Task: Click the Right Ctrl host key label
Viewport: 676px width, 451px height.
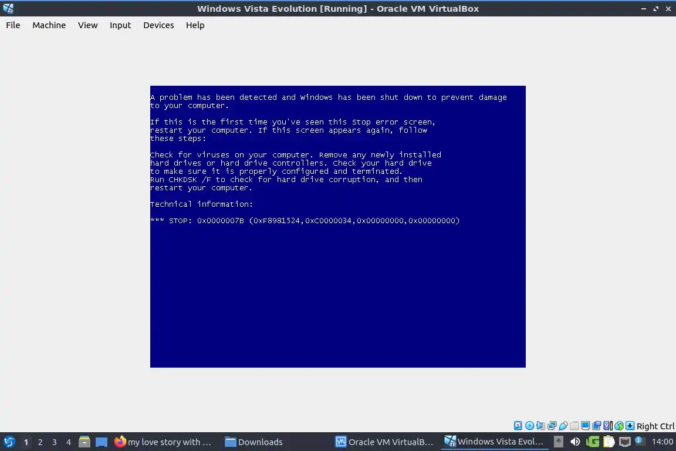Action: pyautogui.click(x=655, y=426)
